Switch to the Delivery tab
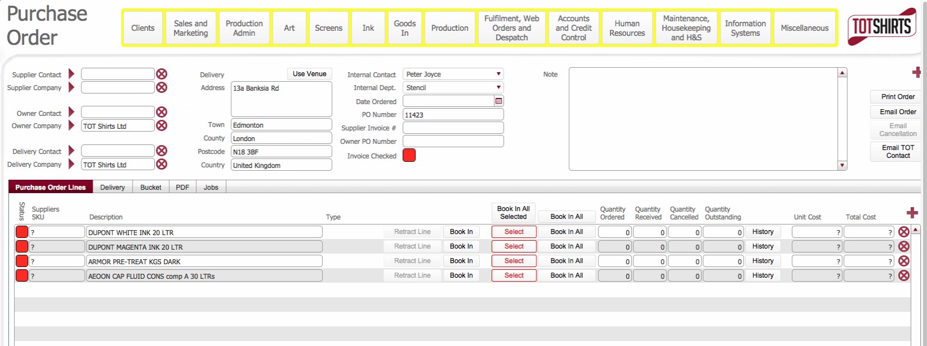This screenshot has height=346, width=927. (x=112, y=187)
